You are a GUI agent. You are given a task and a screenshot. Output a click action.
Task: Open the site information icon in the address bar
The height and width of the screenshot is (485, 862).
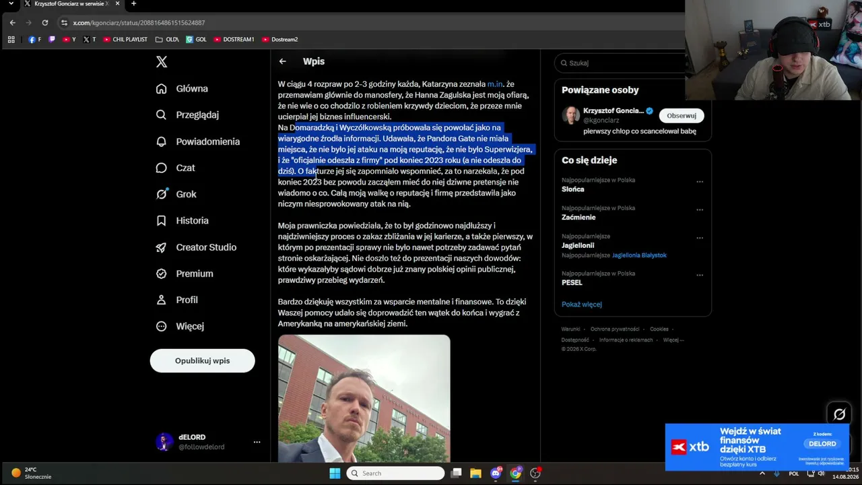click(x=64, y=22)
